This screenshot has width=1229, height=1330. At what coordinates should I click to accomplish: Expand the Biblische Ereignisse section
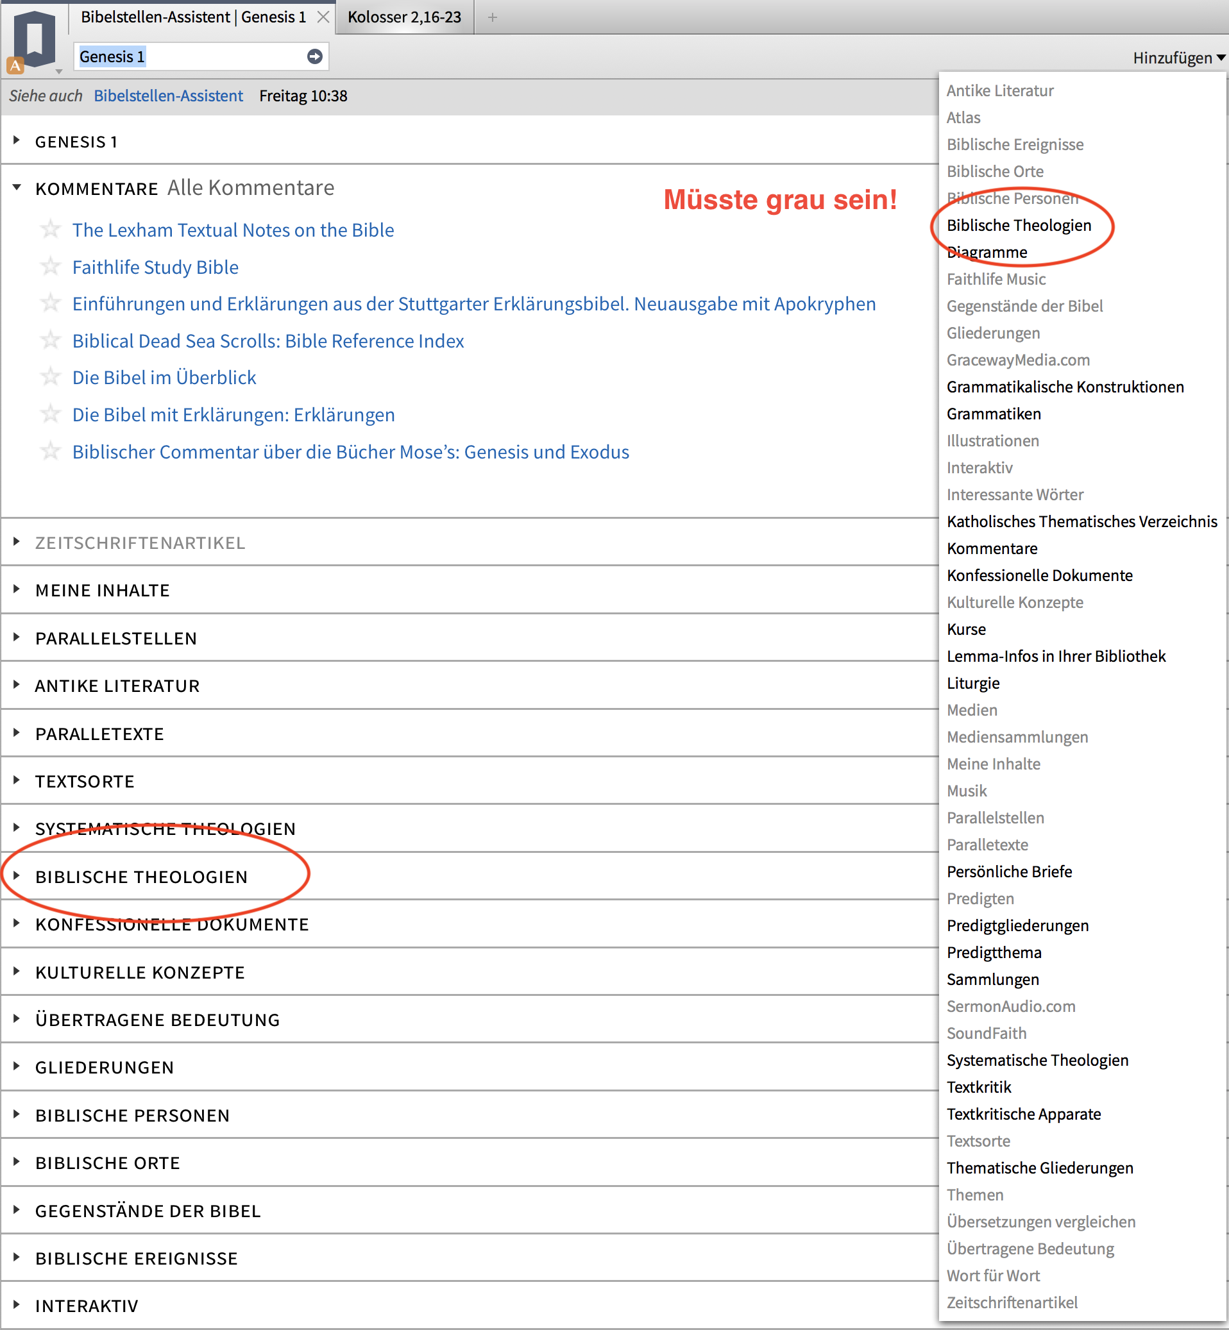[17, 1258]
